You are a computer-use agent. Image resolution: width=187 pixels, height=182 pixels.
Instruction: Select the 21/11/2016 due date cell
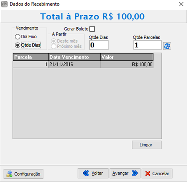click(75, 65)
